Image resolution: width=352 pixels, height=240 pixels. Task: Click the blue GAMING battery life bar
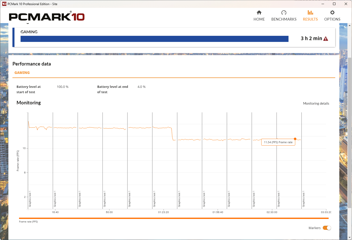154,39
